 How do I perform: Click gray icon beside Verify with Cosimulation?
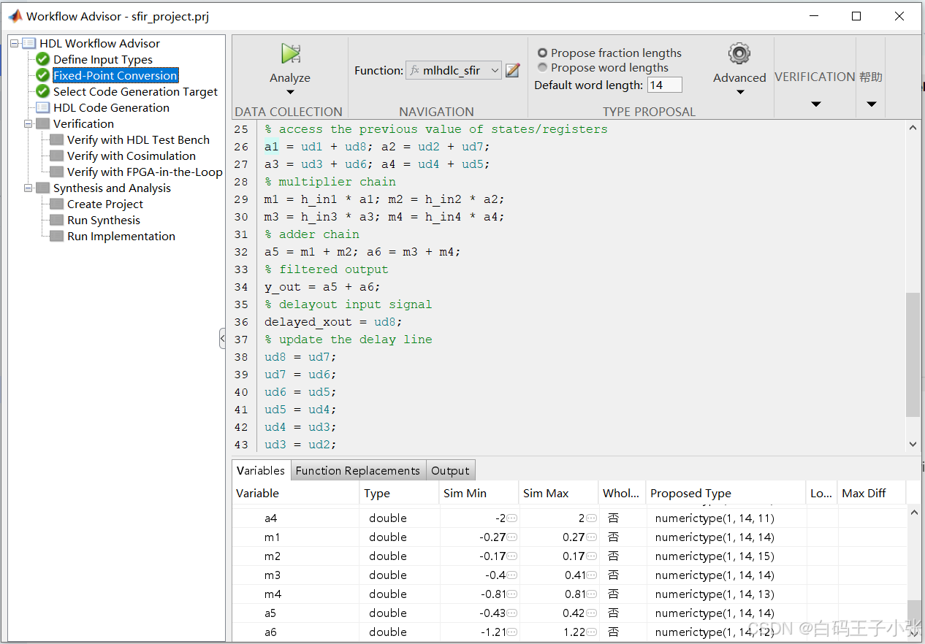click(x=56, y=156)
